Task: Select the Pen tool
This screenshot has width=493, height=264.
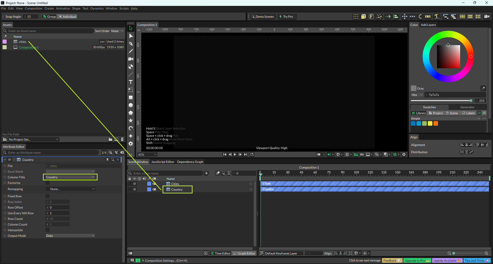Action: click(x=131, y=44)
